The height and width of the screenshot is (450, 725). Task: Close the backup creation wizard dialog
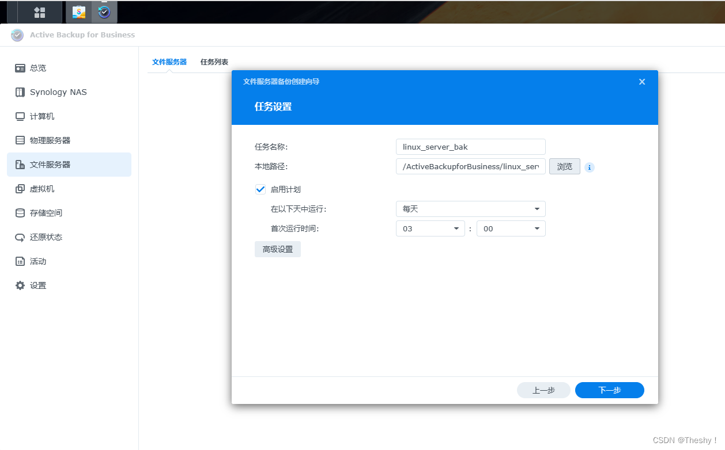642,82
